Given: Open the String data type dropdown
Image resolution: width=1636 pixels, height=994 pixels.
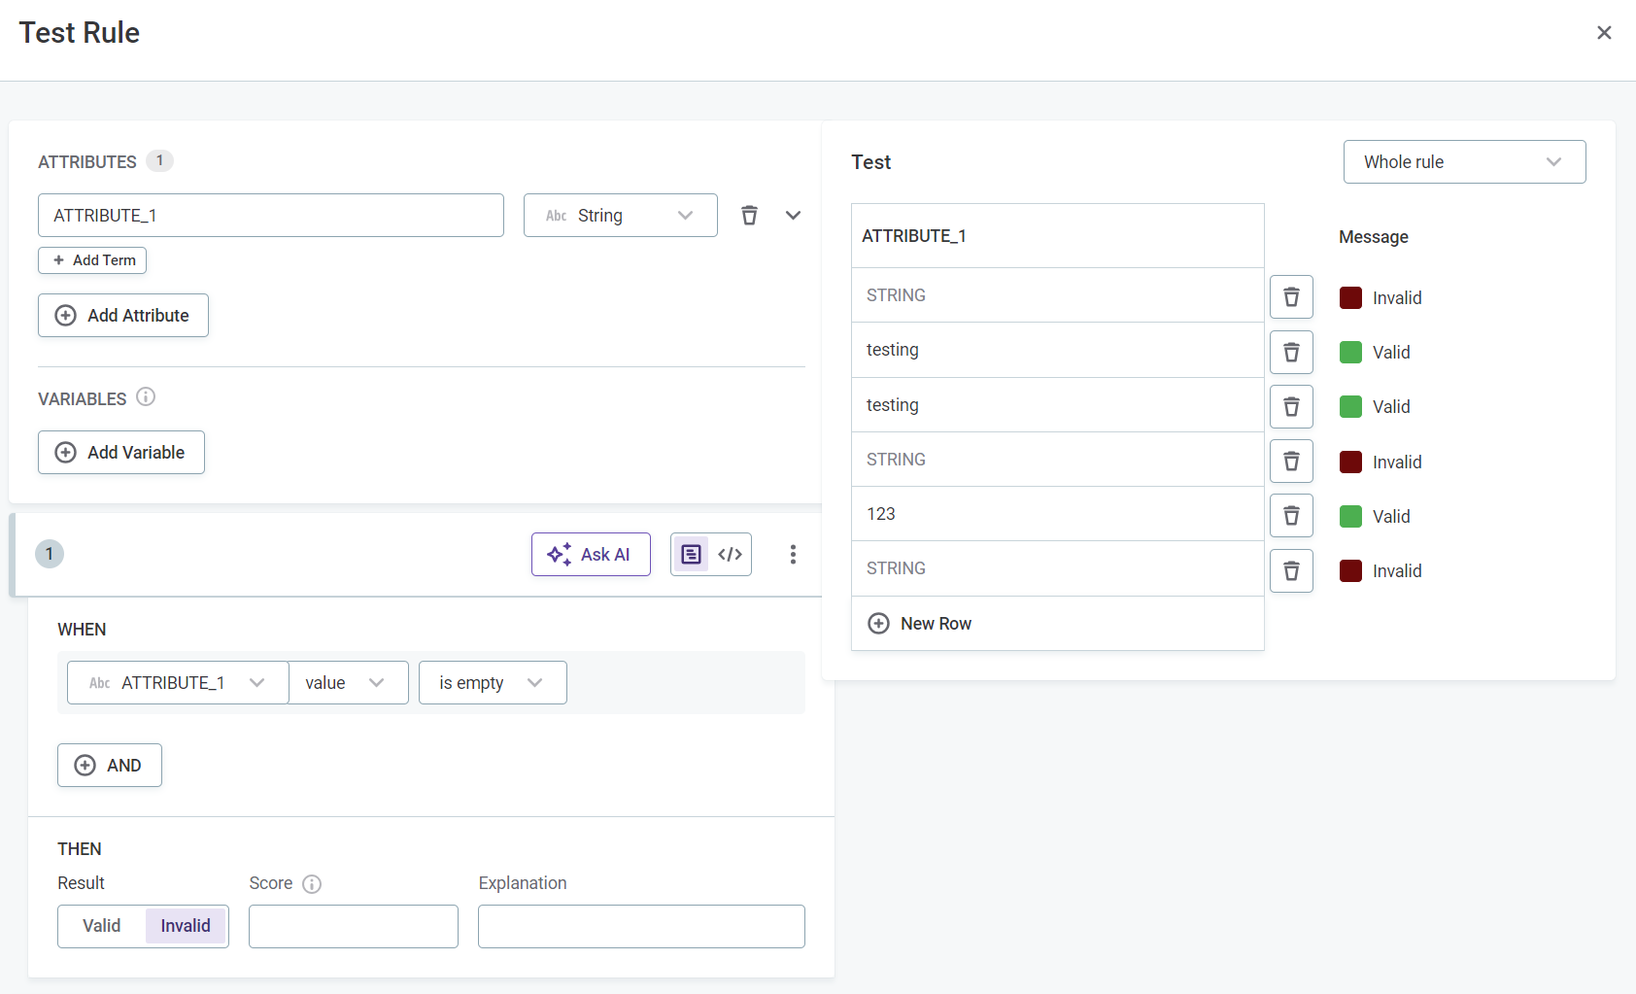Looking at the screenshot, I should pyautogui.click(x=620, y=216).
